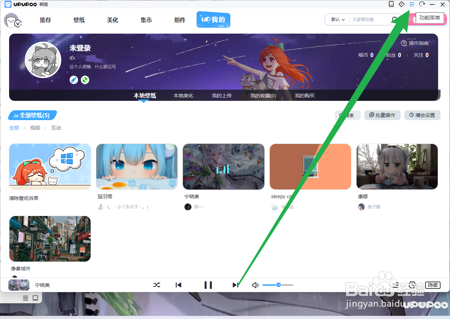Select the 我的购买 sub-tab
450x319 pixels.
(305, 96)
